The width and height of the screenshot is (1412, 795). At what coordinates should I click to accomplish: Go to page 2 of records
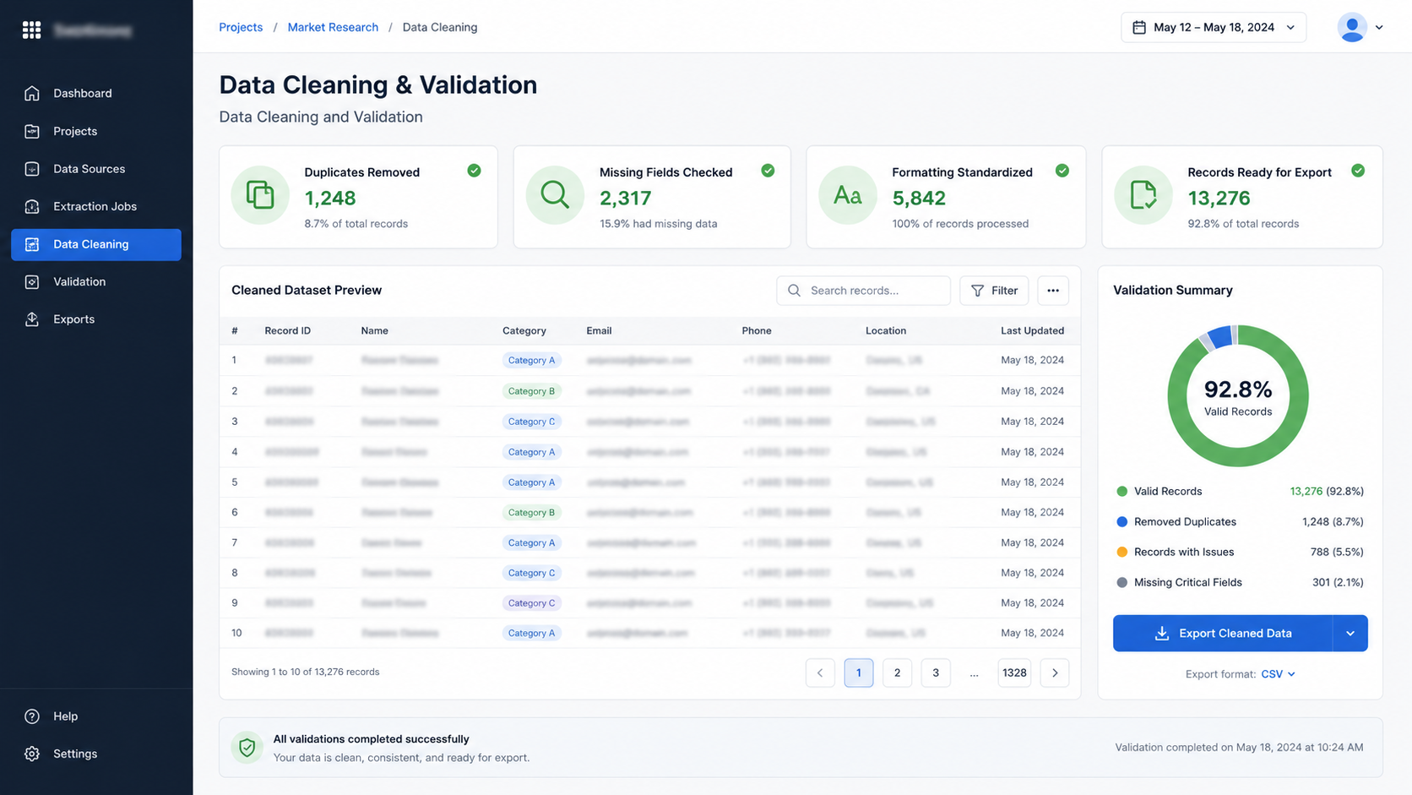pyautogui.click(x=897, y=672)
